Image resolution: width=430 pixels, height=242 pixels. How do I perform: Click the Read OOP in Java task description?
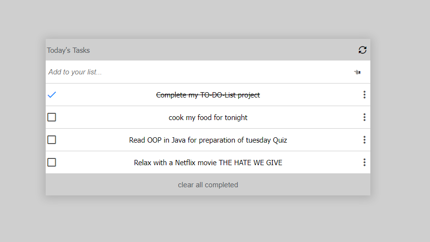[x=208, y=140]
